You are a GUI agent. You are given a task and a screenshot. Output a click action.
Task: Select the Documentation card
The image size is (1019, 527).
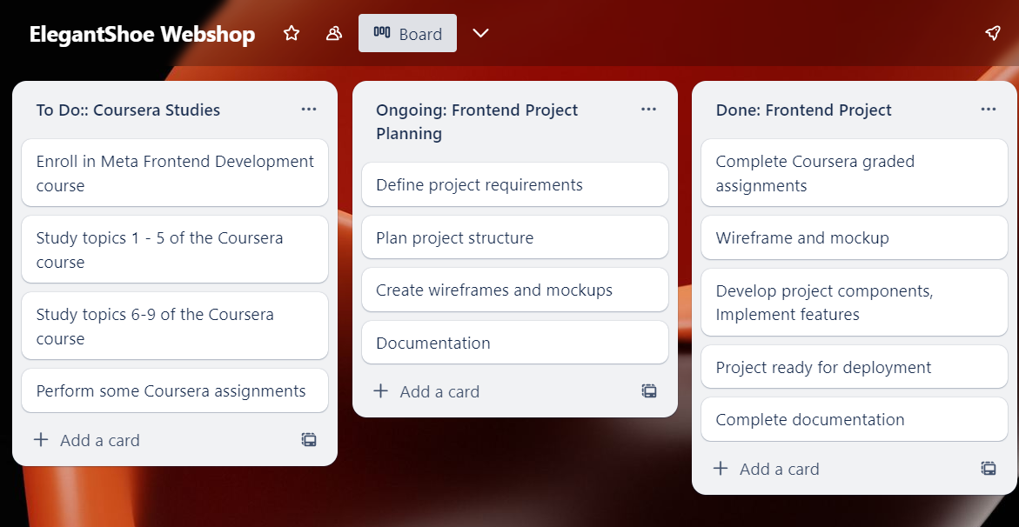pyautogui.click(x=514, y=343)
